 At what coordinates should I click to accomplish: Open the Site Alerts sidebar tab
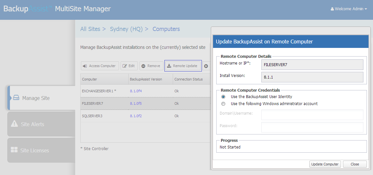(x=41, y=124)
